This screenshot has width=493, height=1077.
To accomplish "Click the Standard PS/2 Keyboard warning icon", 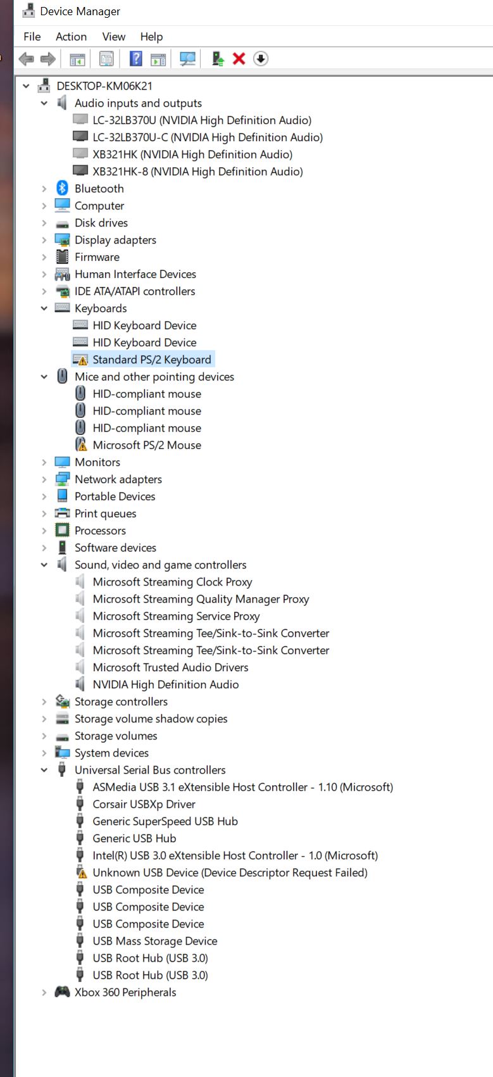I will point(80,360).
